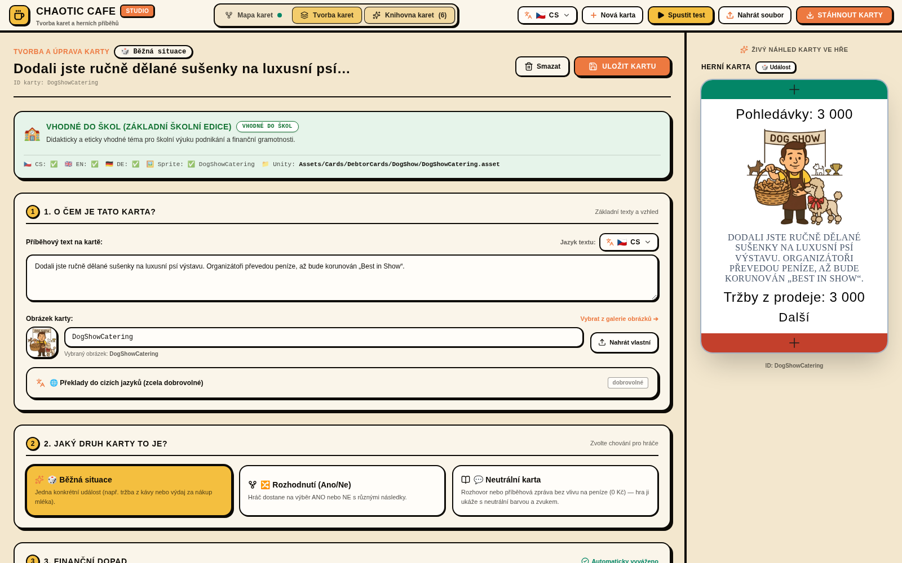
Task: Click into the Příběhový text story textarea
Action: pos(342,278)
